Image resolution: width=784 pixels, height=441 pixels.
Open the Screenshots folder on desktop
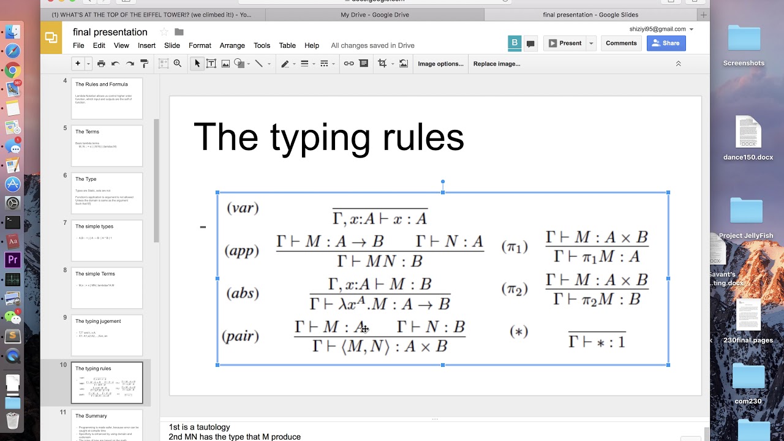[744, 46]
